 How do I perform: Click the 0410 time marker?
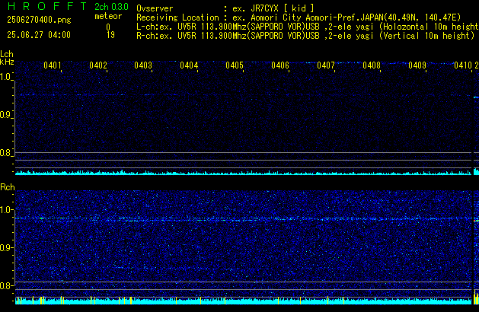[463, 65]
